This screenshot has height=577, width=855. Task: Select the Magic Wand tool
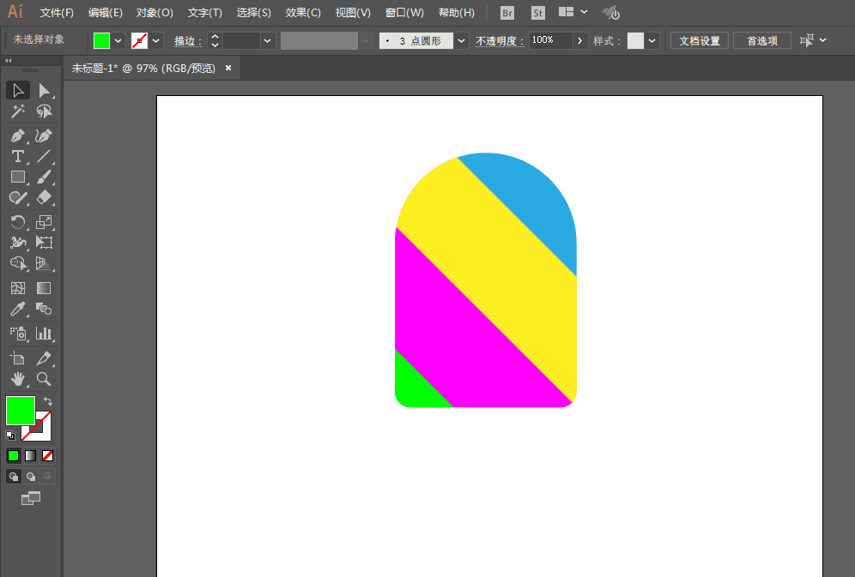(x=18, y=111)
